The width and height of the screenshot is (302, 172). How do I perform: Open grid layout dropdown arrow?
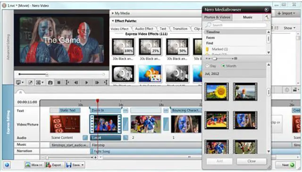(42, 82)
